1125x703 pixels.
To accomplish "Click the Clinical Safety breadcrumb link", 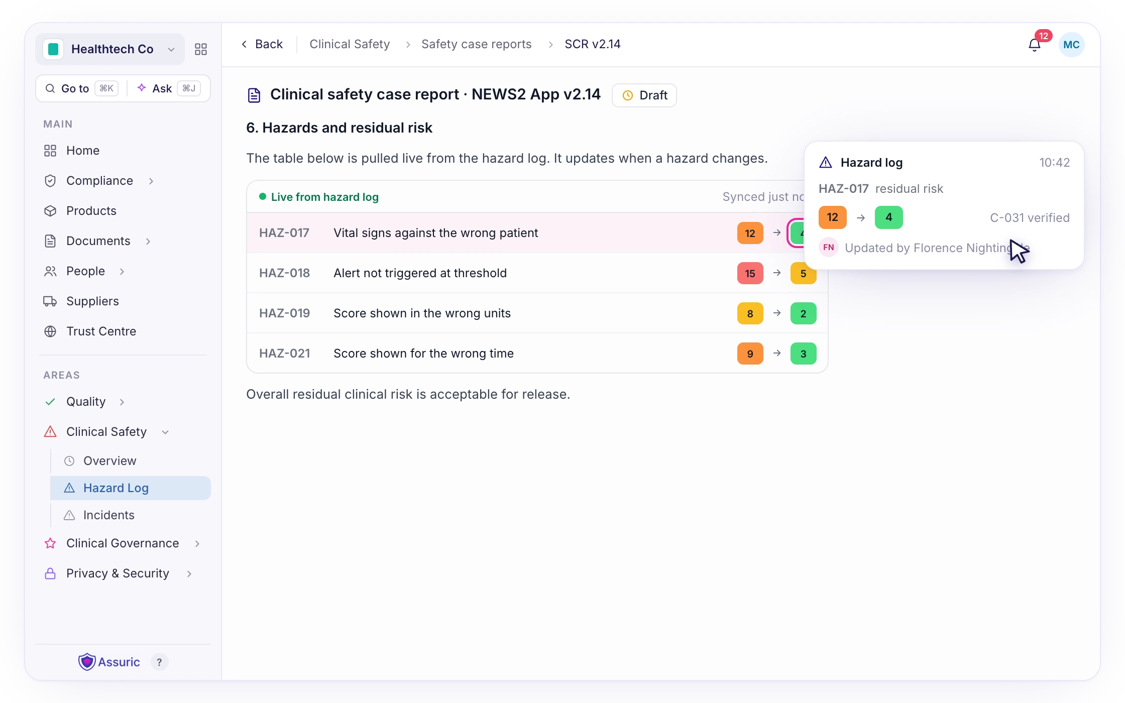I will coord(350,44).
